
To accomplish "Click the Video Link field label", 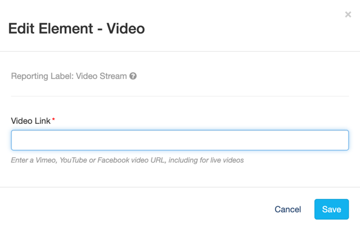I will pos(30,121).
